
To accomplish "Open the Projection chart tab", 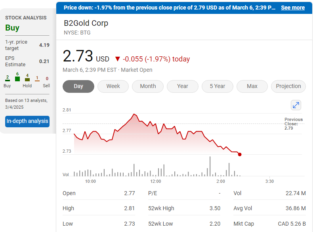I will 288,86.
